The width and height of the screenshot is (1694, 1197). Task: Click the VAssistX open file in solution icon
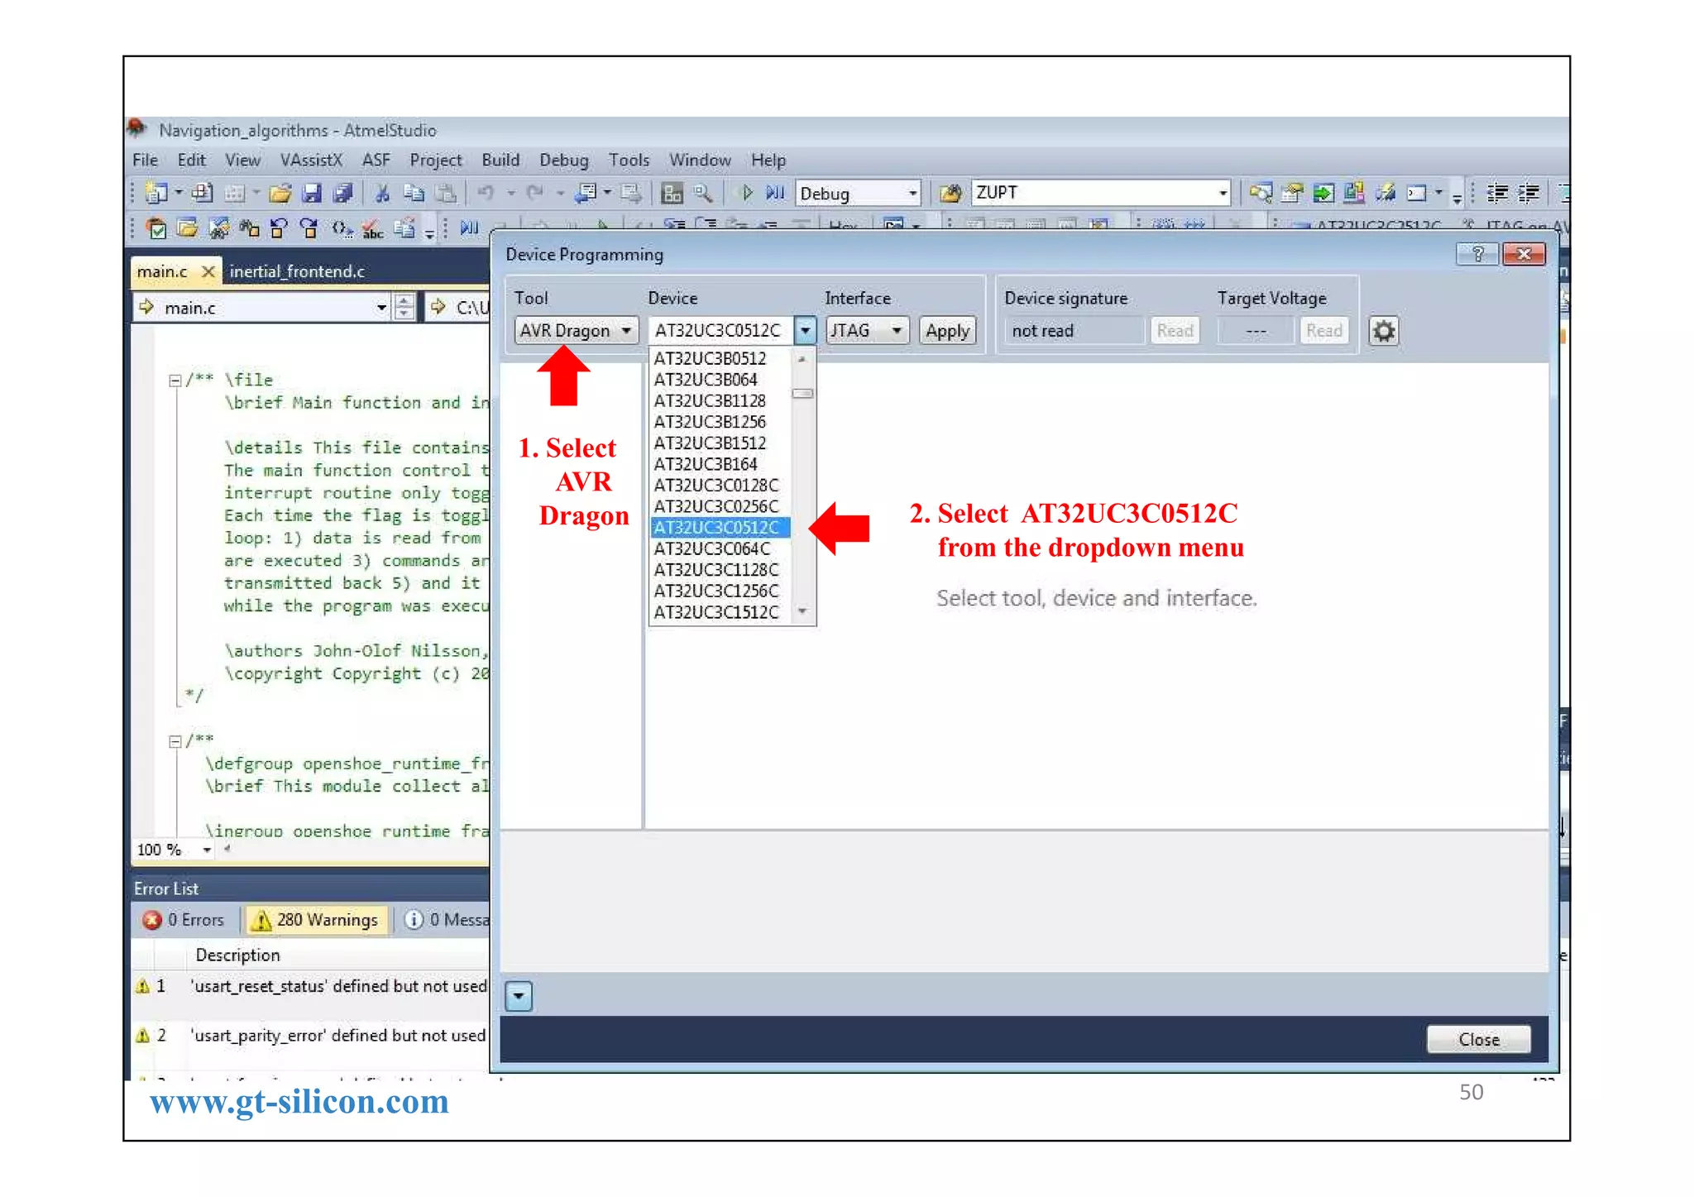pyautogui.click(x=188, y=228)
